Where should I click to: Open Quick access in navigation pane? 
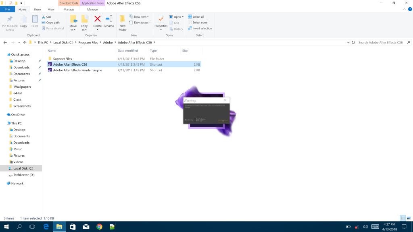(x=20, y=54)
